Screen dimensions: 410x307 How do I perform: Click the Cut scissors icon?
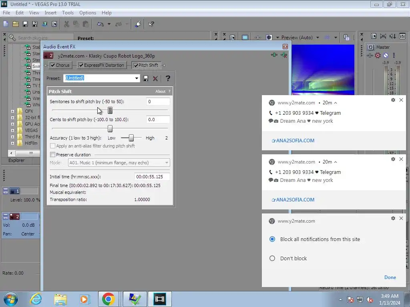click(x=67, y=24)
